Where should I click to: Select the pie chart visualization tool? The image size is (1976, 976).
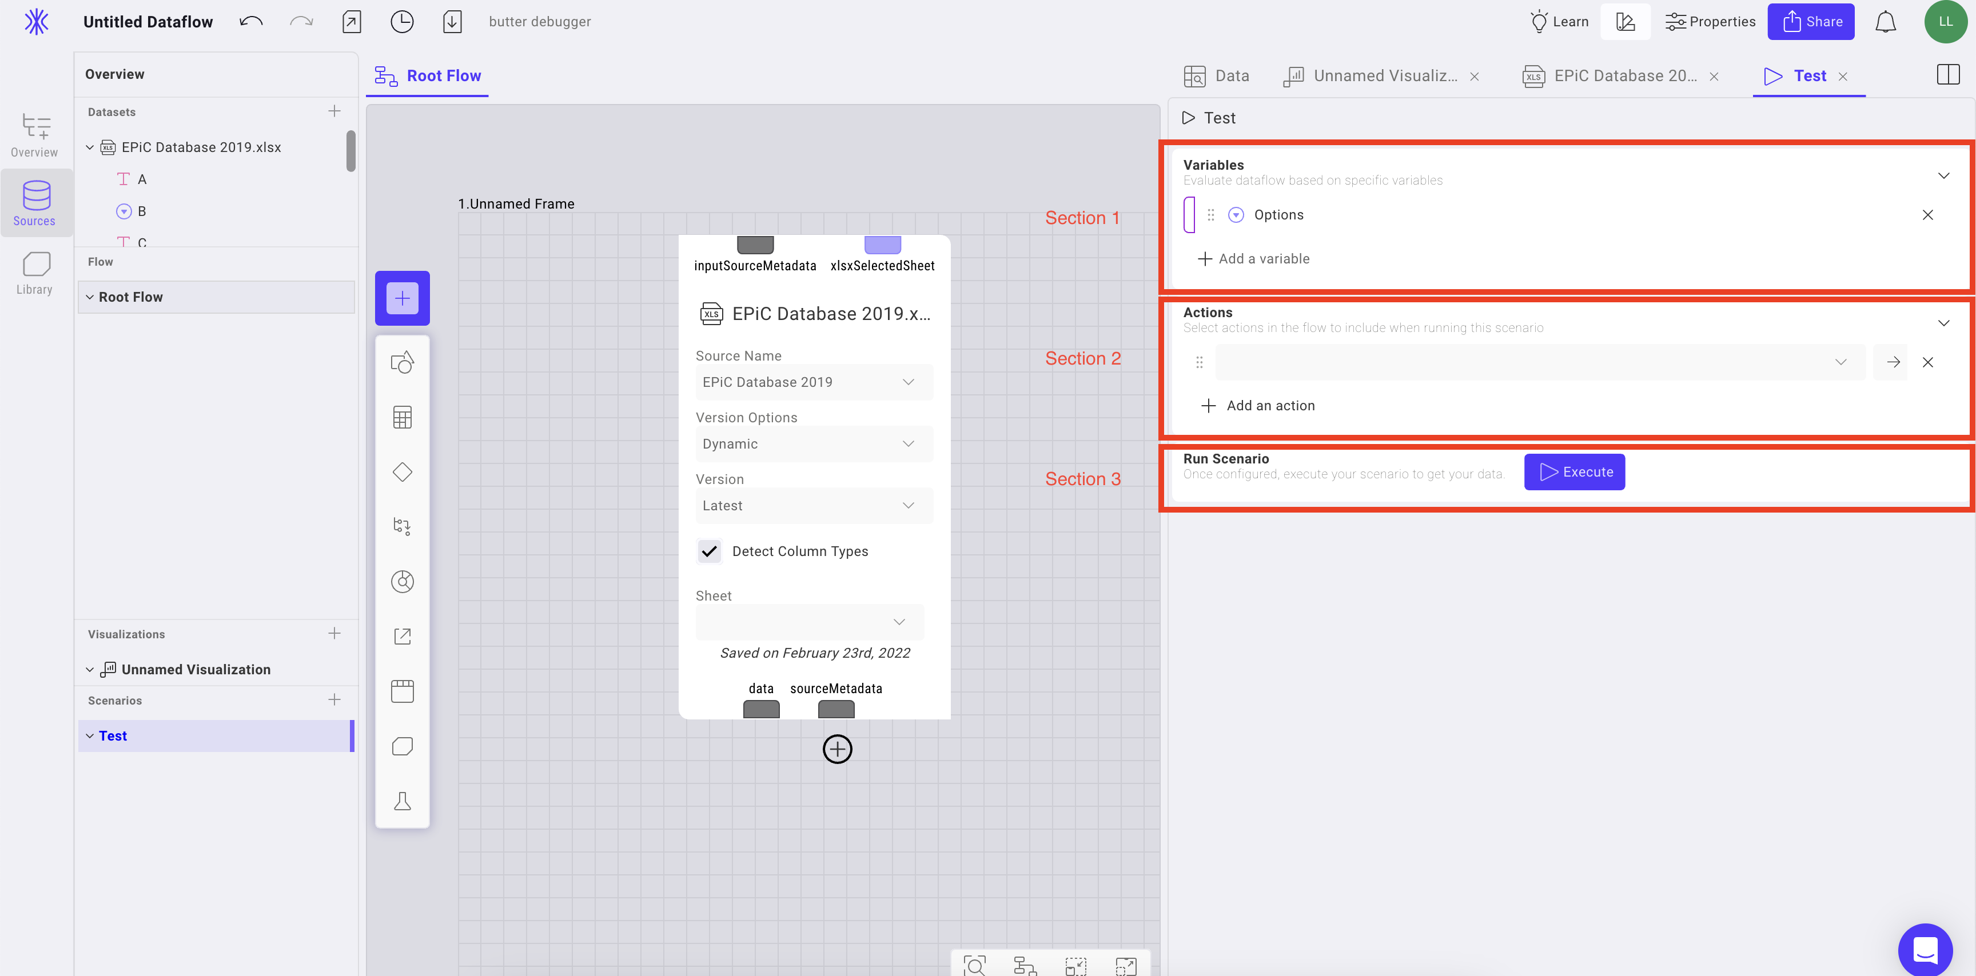[x=402, y=581]
